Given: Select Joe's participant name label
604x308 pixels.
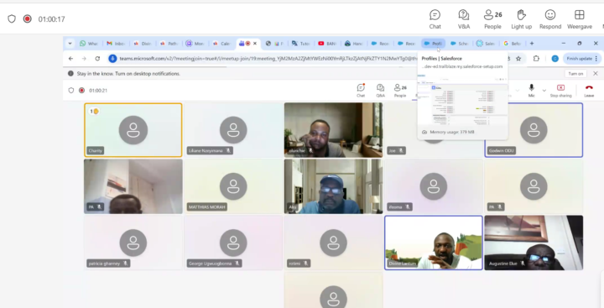Looking at the screenshot, I should click(x=396, y=151).
